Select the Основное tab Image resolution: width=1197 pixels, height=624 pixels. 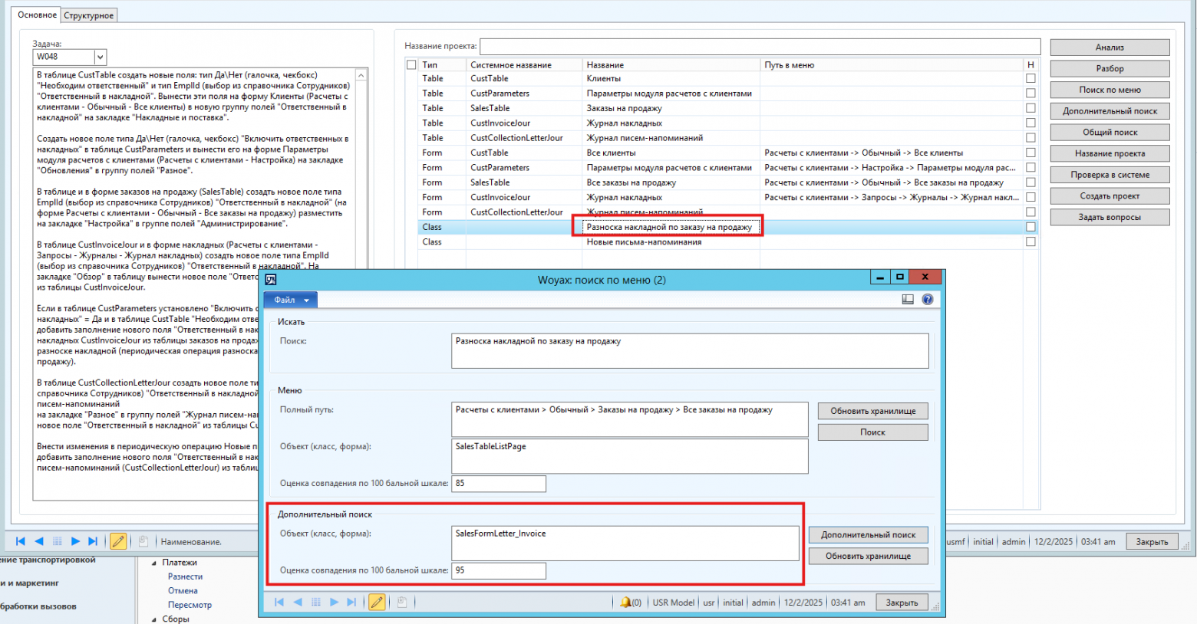(x=37, y=15)
